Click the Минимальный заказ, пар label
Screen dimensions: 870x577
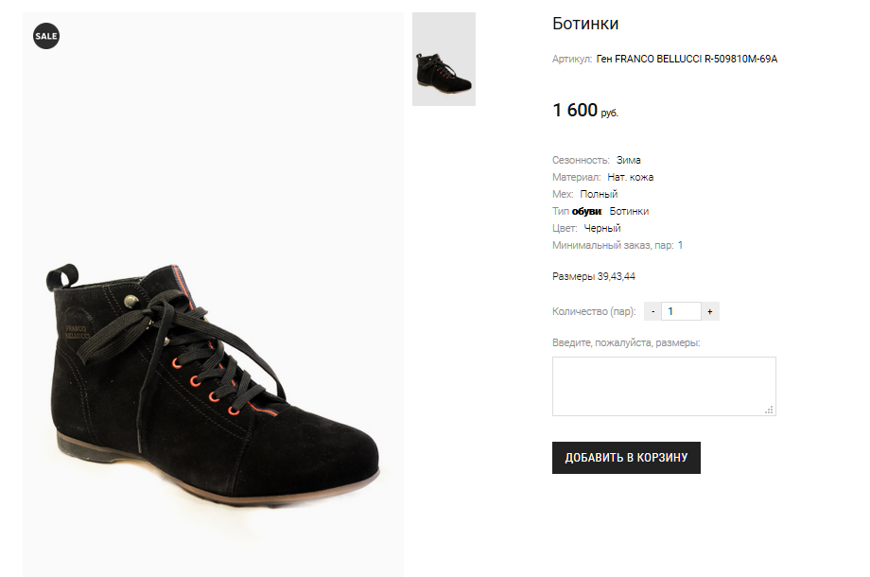tap(612, 245)
